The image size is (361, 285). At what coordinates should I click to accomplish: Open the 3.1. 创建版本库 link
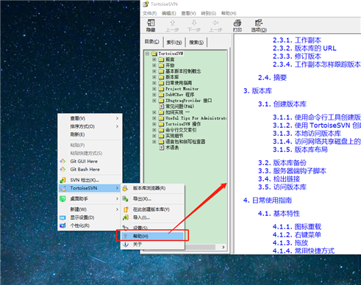click(282, 104)
